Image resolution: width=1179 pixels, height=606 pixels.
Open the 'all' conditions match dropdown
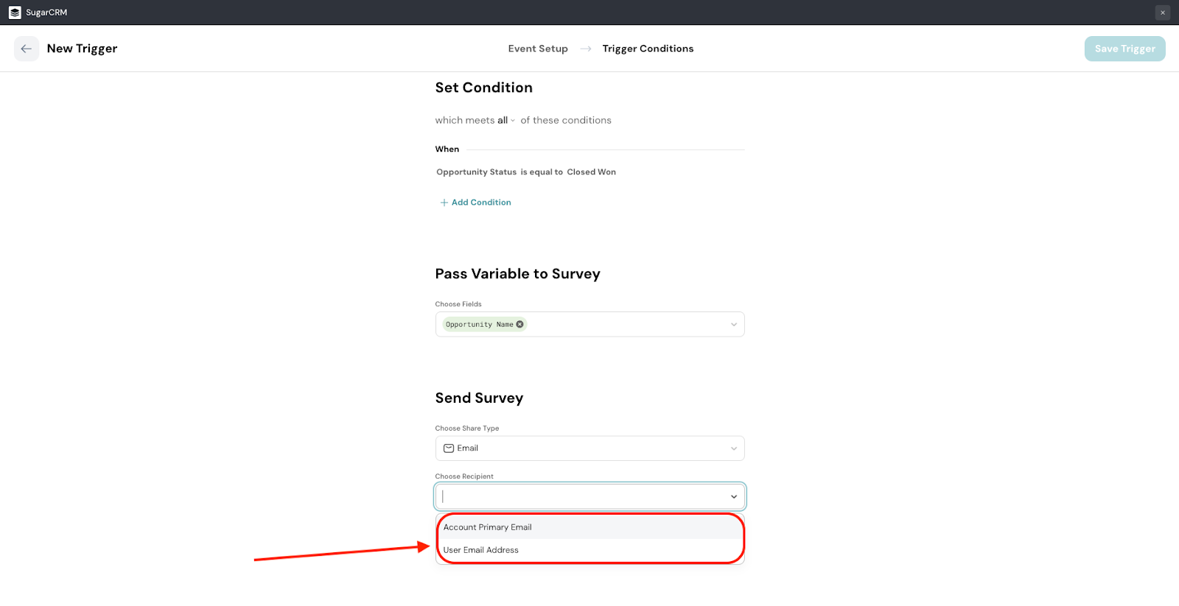(505, 121)
